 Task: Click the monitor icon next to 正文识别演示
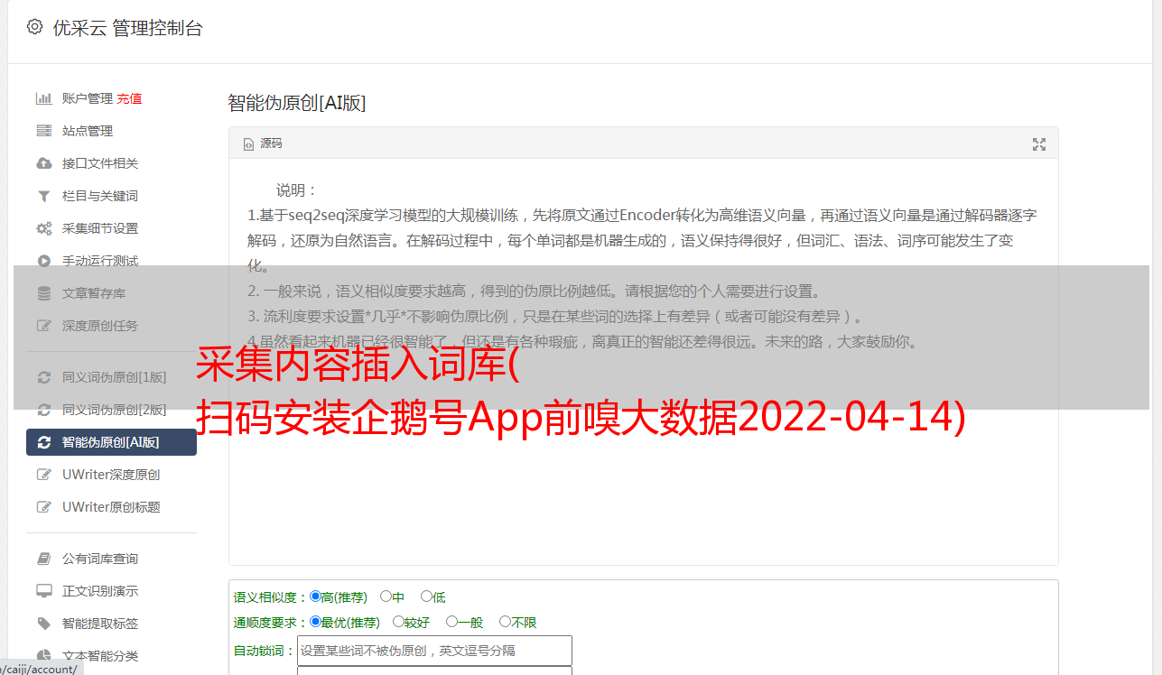[43, 591]
